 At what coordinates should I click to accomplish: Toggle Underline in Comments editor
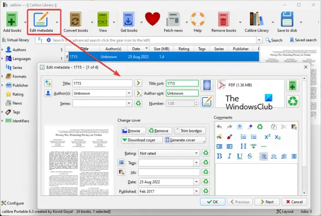pos(239,156)
